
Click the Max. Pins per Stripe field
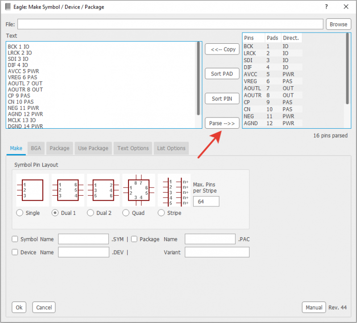pyautogui.click(x=206, y=201)
